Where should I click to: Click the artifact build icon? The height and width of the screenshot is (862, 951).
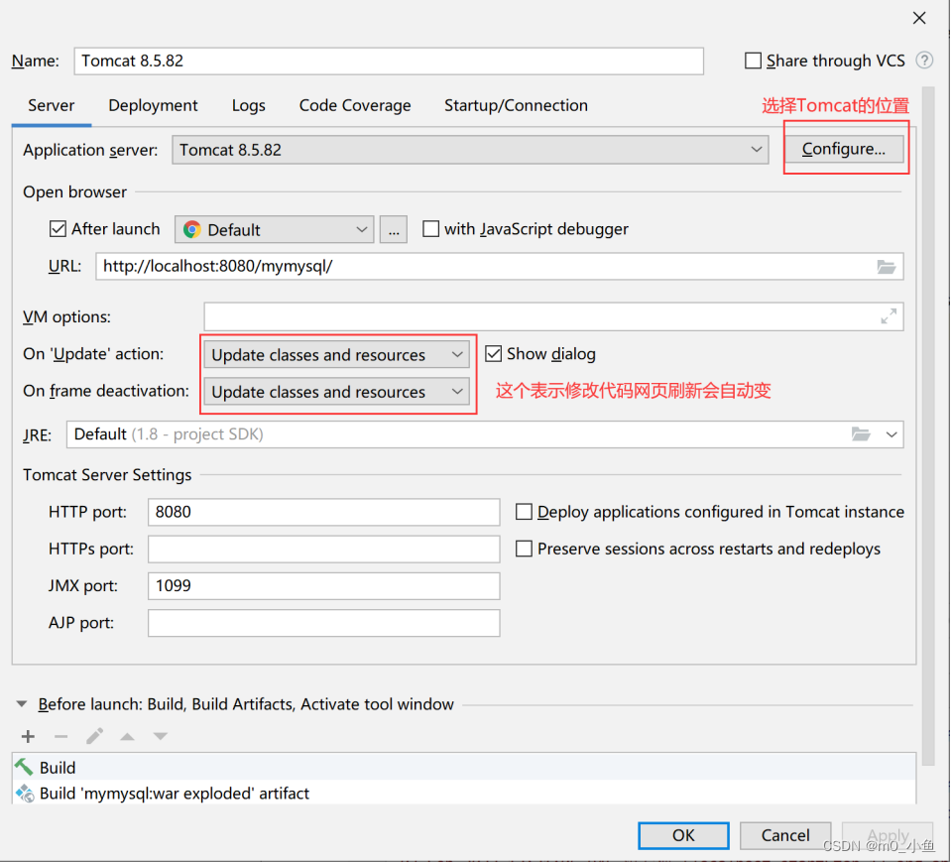(25, 793)
